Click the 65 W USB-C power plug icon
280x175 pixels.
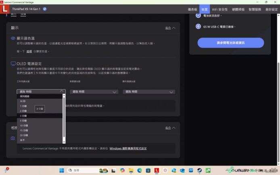198,26
